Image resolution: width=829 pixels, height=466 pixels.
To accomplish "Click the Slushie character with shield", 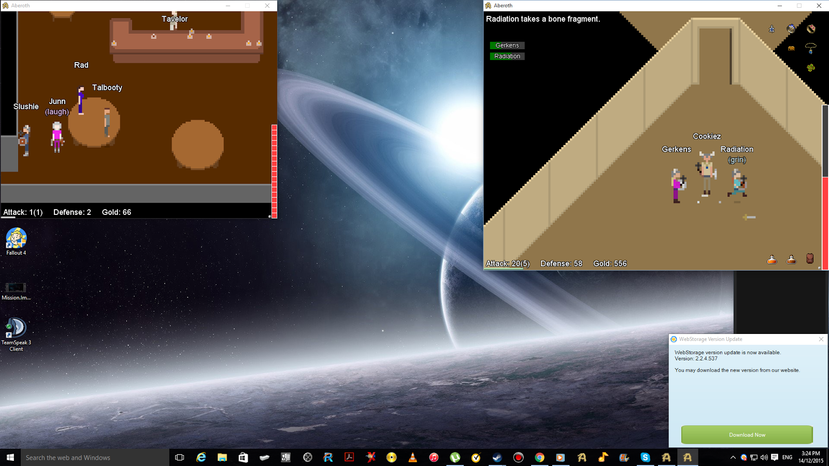I will pyautogui.click(x=24, y=140).
